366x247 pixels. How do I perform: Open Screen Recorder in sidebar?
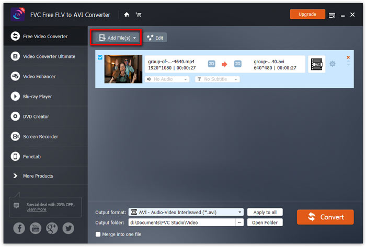[x=45, y=136]
